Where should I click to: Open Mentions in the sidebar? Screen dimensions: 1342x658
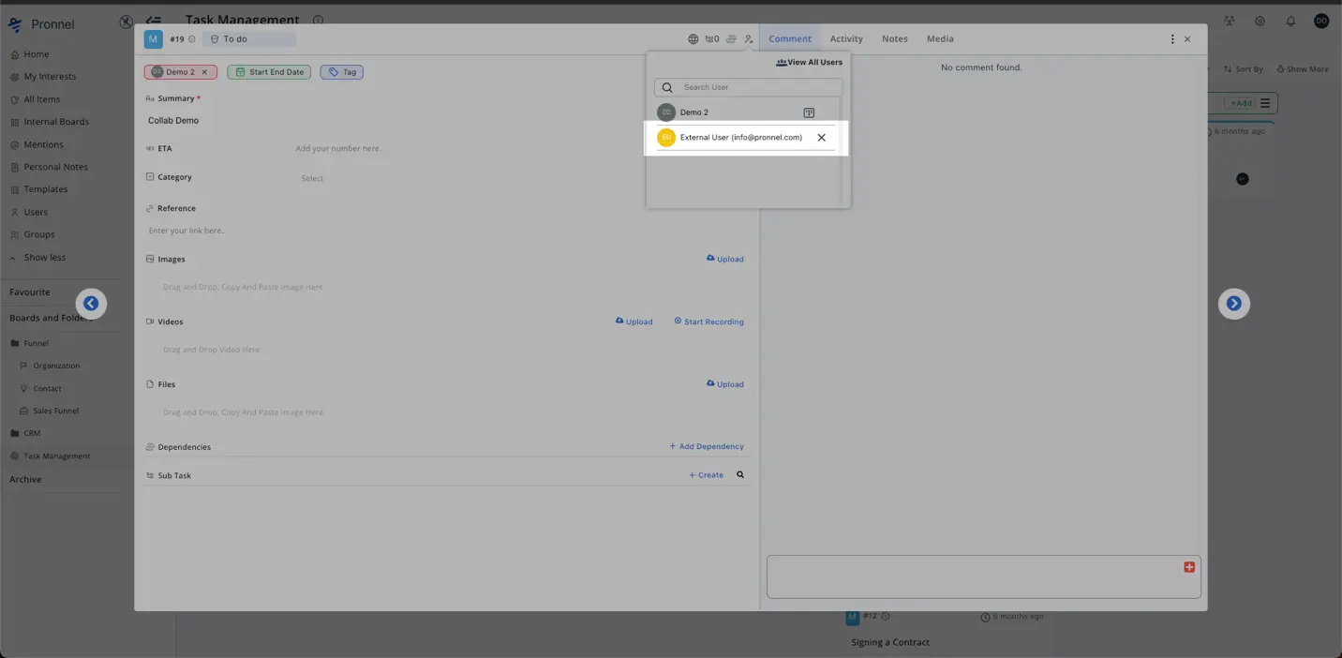coord(43,145)
